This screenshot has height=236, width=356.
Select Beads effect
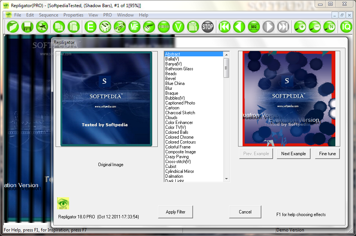(x=193, y=74)
